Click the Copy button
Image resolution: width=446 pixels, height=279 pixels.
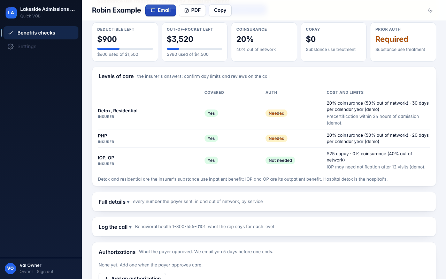(x=220, y=10)
